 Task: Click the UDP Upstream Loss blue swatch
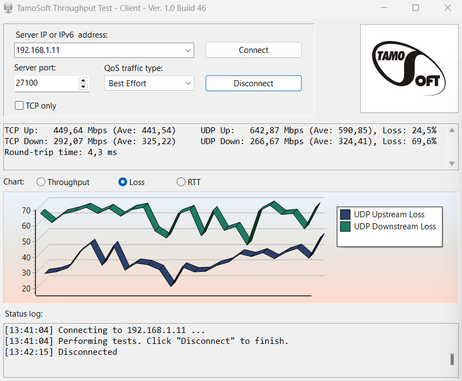pyautogui.click(x=345, y=215)
